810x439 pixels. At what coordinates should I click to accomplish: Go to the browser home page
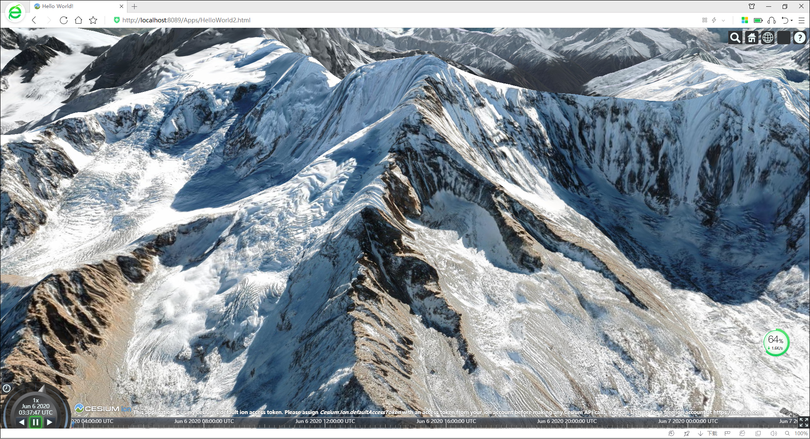(x=78, y=20)
